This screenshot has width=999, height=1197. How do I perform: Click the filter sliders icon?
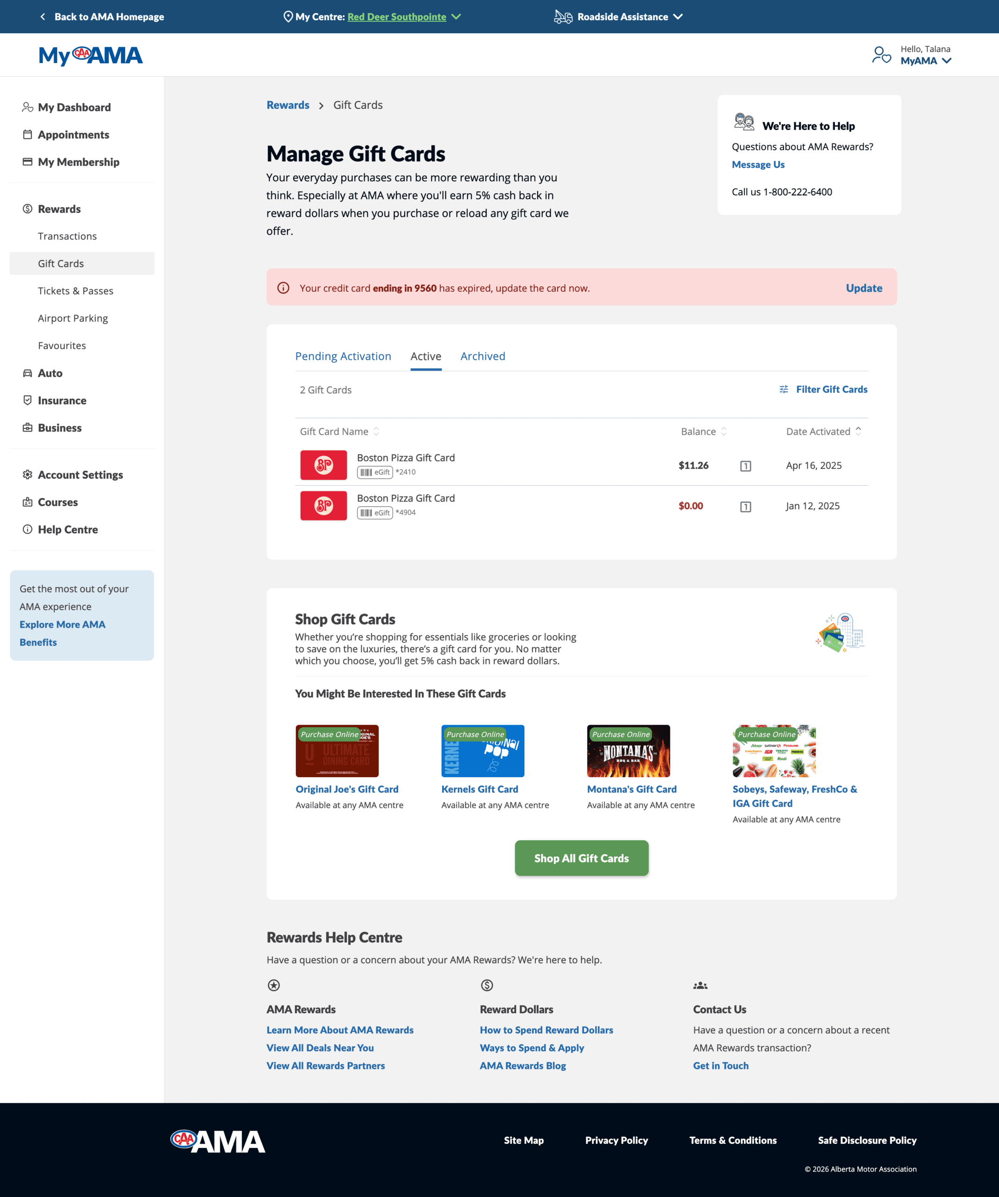tap(783, 389)
